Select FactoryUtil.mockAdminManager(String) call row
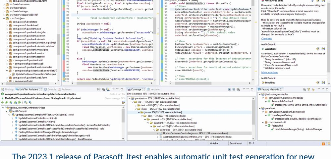The height and width of the screenshot is (159, 331). tap(48, 132)
